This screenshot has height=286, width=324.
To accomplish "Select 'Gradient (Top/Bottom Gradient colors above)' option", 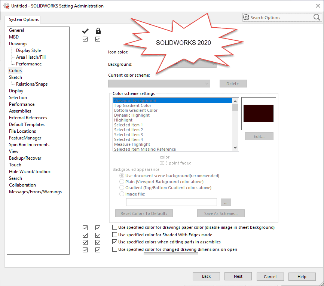I will click(122, 188).
